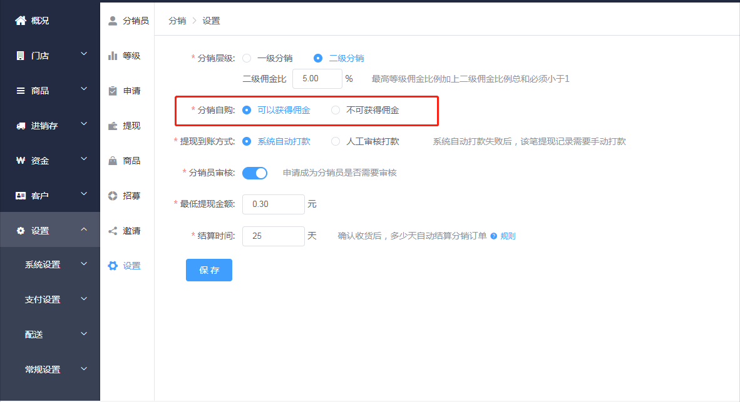The width and height of the screenshot is (740, 402).
Task: Open the 邀请 section
Action: (131, 231)
